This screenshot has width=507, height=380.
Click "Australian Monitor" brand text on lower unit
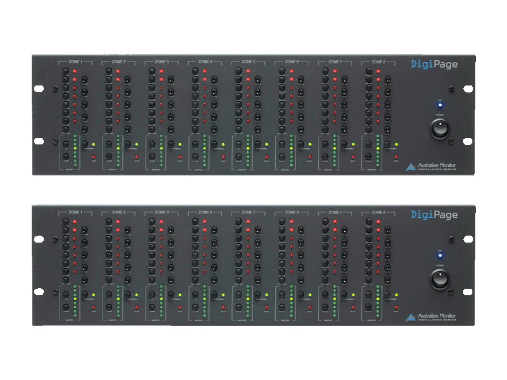(437, 315)
